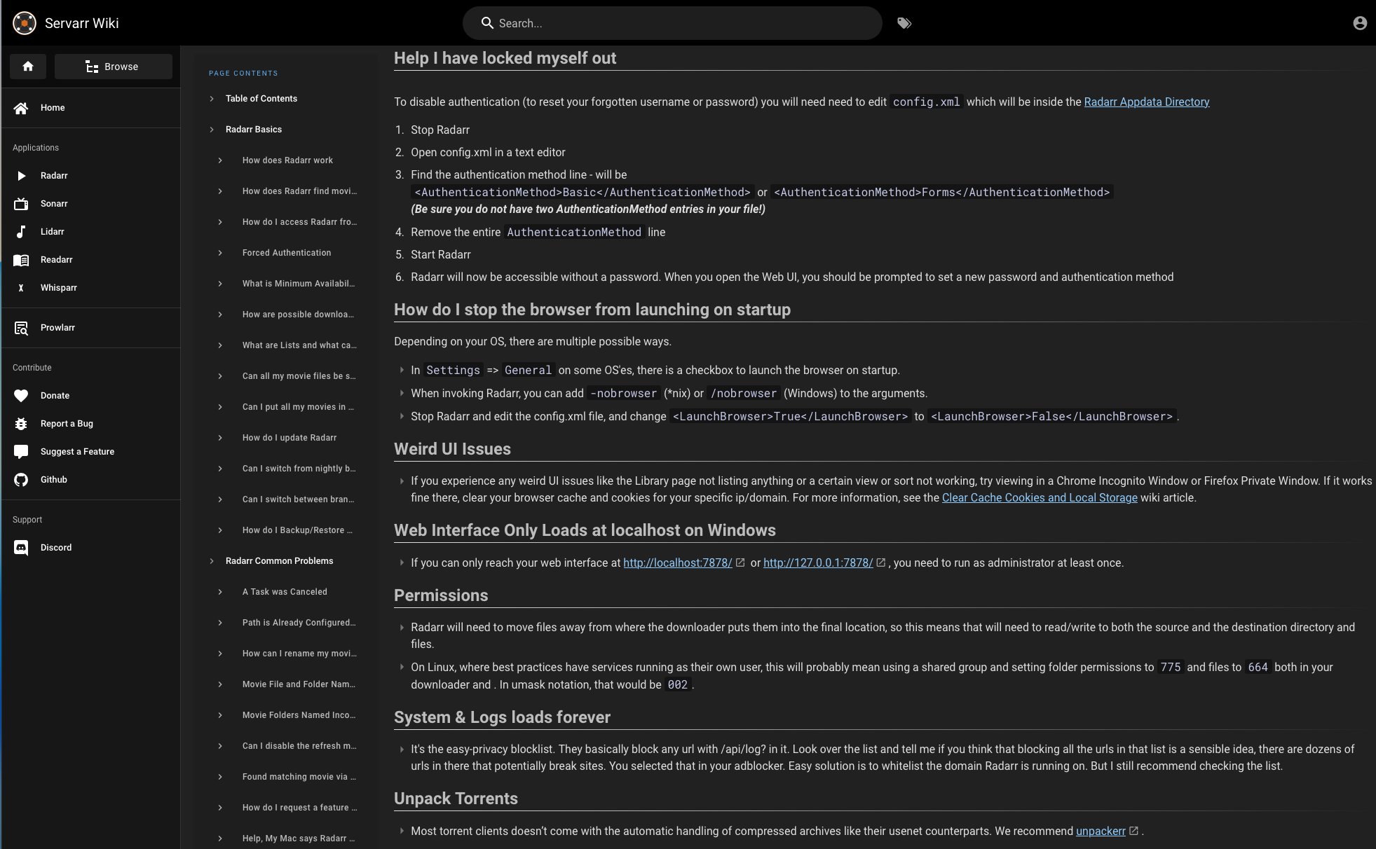1376x849 pixels.
Task: Click the Permissions heading
Action: pyautogui.click(x=441, y=595)
